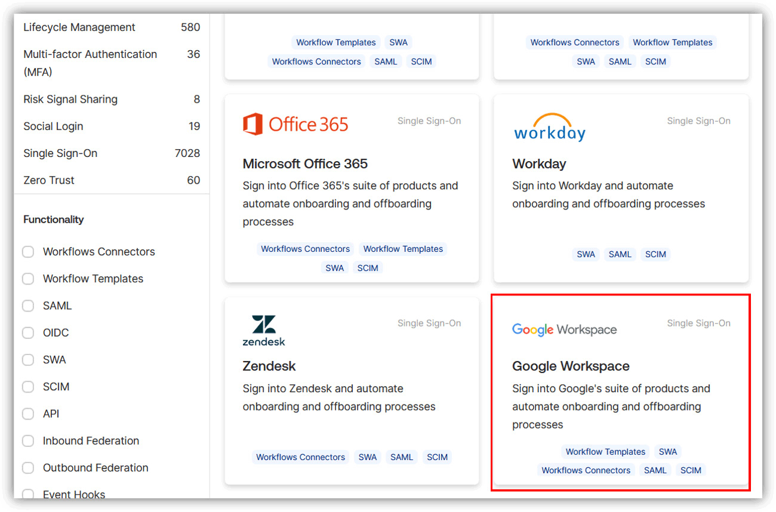Click SCIM tag on Workday card
The height and width of the screenshot is (512, 776).
pyautogui.click(x=655, y=254)
